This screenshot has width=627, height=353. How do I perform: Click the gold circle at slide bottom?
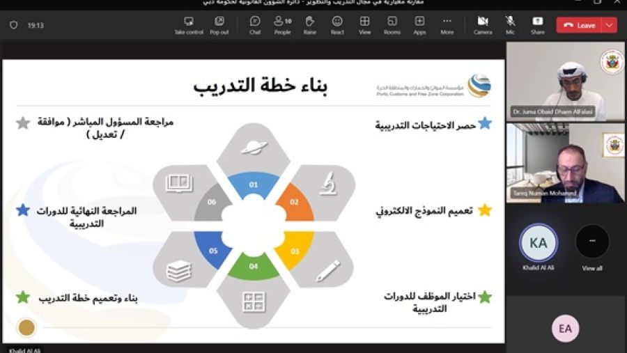pyautogui.click(x=26, y=327)
